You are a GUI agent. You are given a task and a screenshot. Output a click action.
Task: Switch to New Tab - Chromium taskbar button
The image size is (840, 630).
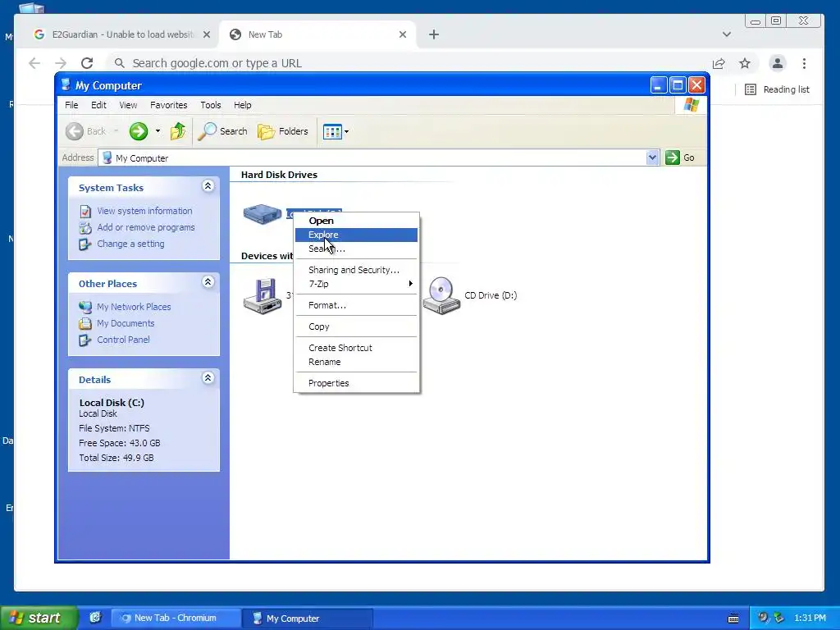coord(176,619)
